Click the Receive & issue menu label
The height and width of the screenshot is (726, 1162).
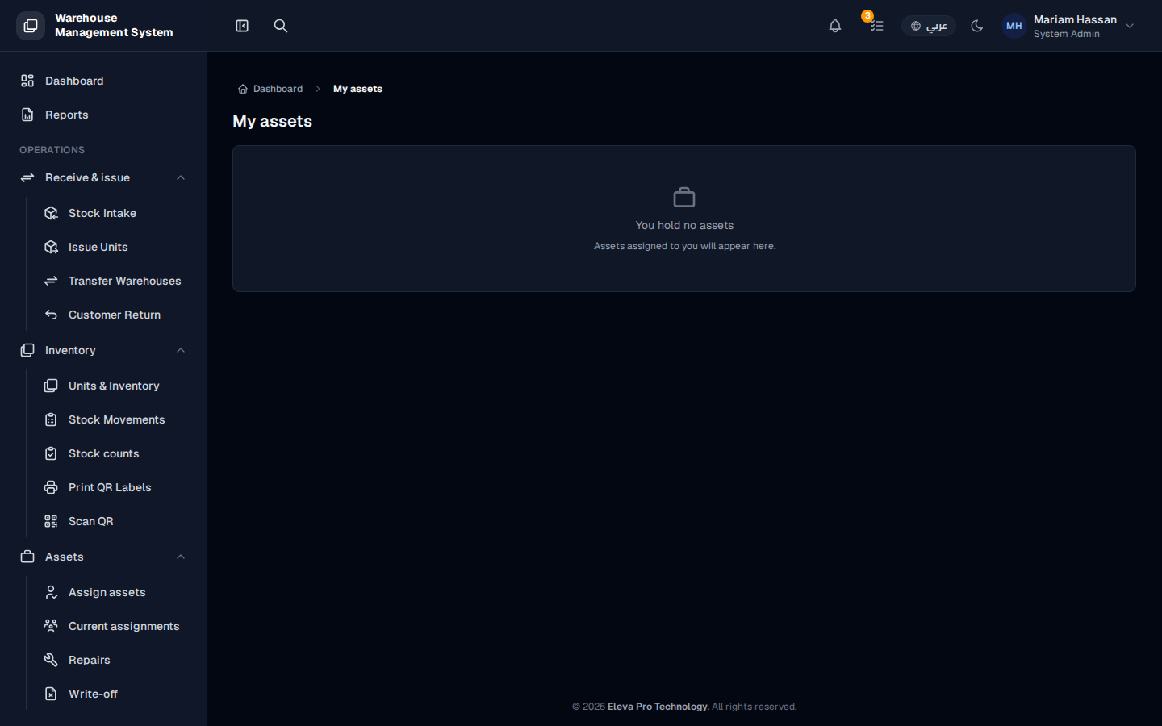tap(87, 177)
